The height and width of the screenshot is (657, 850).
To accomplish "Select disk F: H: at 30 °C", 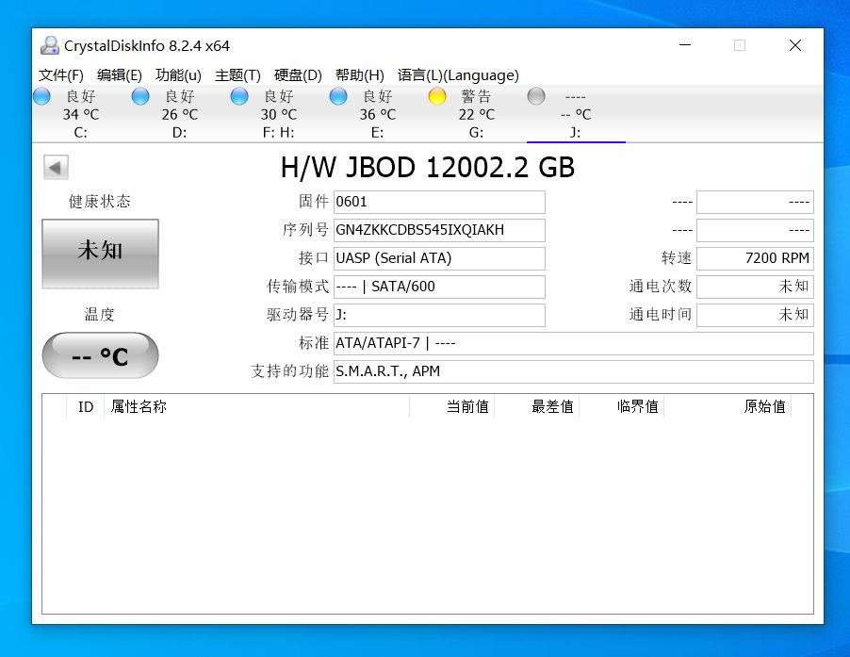I will tap(279, 114).
